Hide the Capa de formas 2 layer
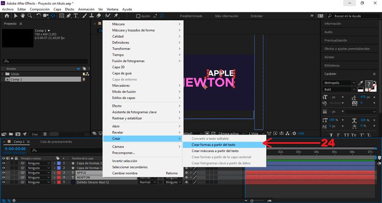The image size is (382, 203). pyautogui.click(x=4, y=163)
